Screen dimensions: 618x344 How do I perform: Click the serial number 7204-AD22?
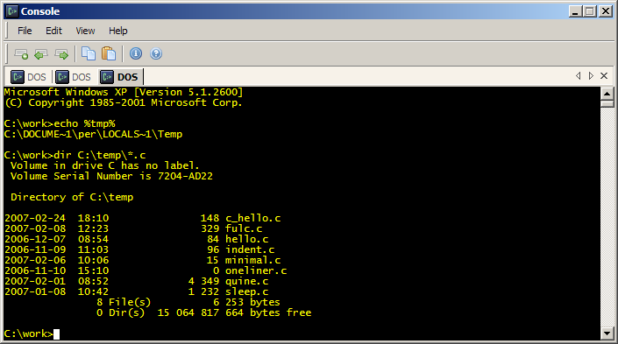(x=185, y=176)
